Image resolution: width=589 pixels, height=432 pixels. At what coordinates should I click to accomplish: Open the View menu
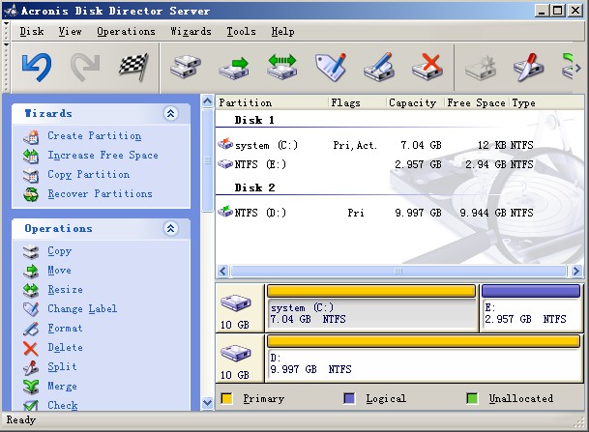(70, 32)
